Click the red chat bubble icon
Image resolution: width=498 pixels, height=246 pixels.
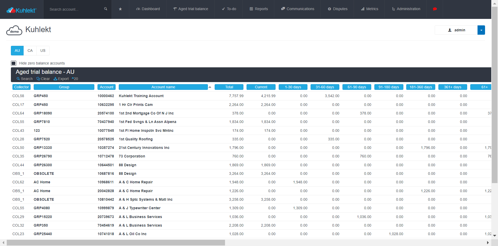(435, 9)
